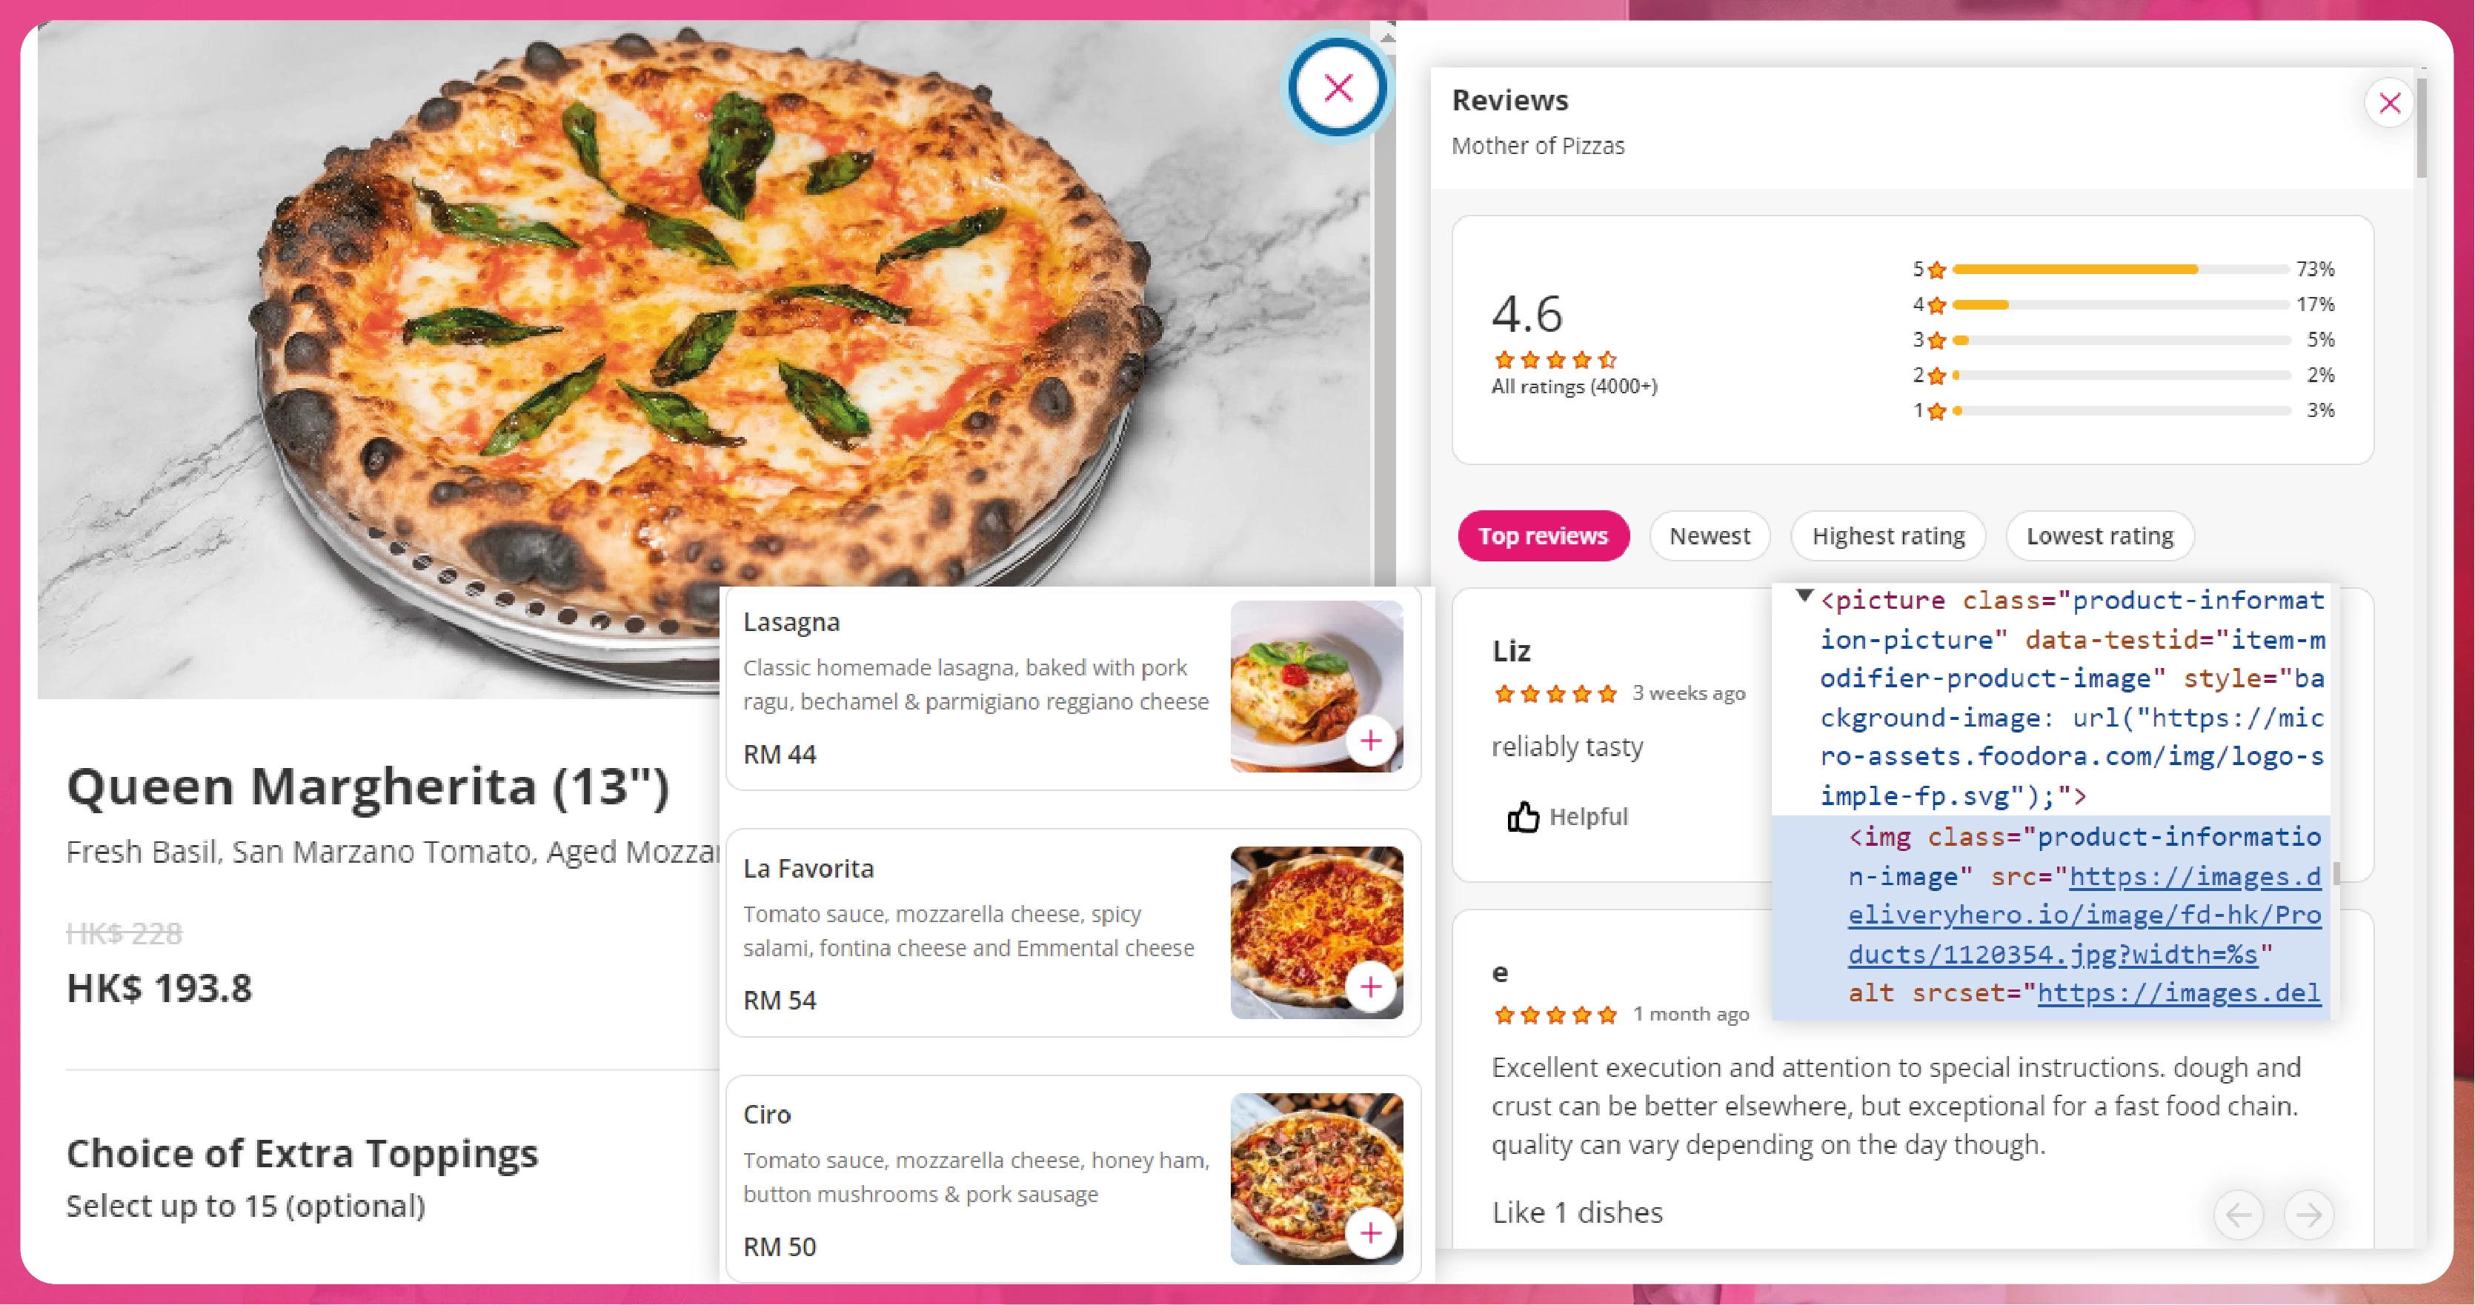Open the srcset image URL link
The height and width of the screenshot is (1305, 2475).
[x=2179, y=993]
